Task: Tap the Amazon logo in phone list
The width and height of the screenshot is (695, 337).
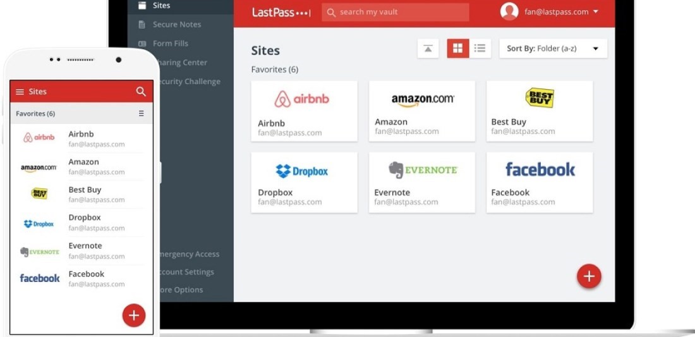Action: coord(39,168)
